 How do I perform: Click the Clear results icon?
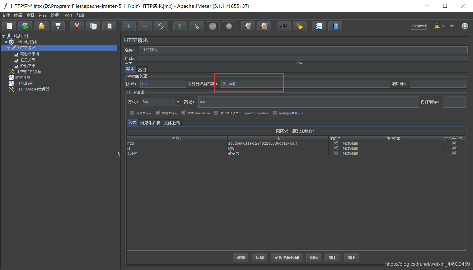(248, 26)
